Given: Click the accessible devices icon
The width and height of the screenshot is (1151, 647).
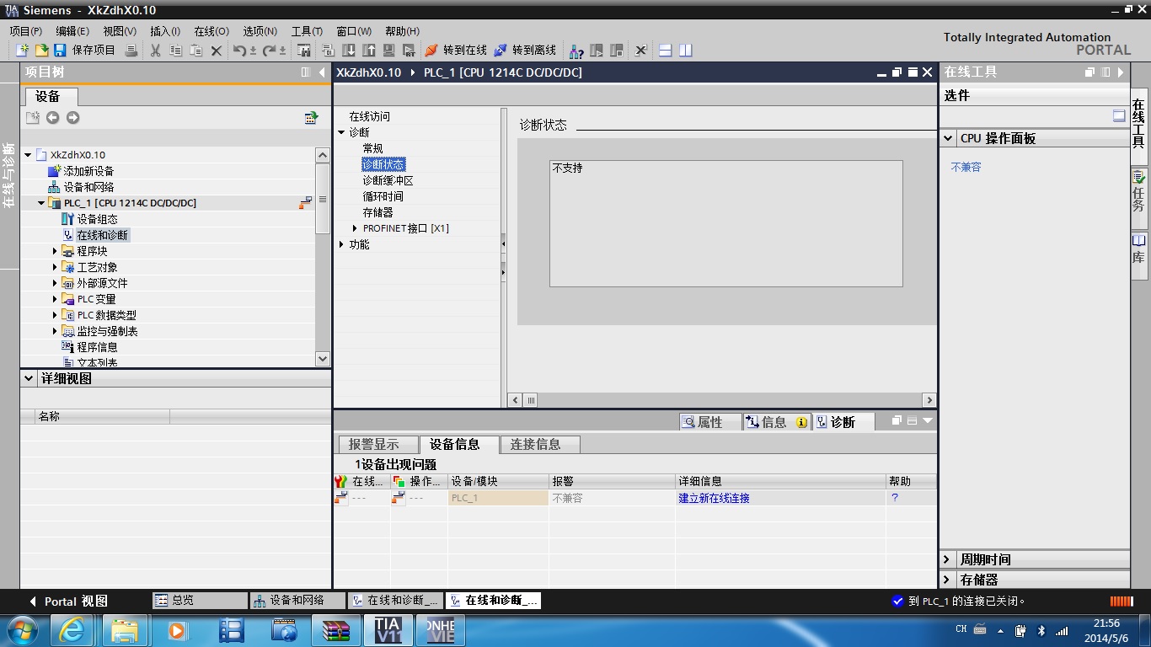Looking at the screenshot, I should click(576, 51).
